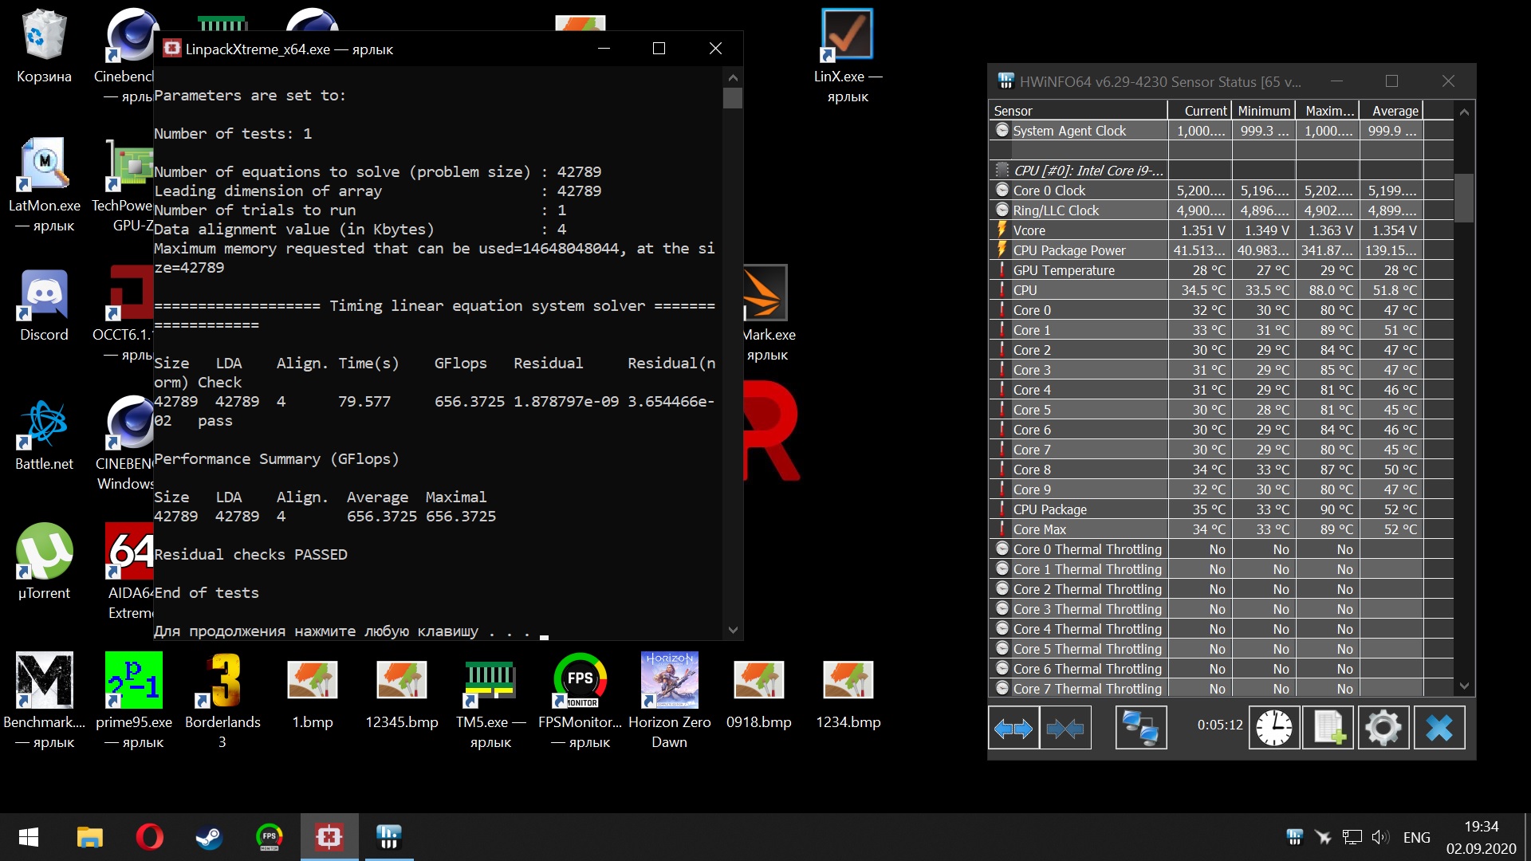The image size is (1531, 861).
Task: Select the Intel Core i9 CPU section row
Action: (x=1087, y=171)
